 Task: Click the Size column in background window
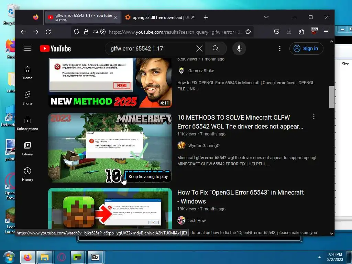coord(345,64)
